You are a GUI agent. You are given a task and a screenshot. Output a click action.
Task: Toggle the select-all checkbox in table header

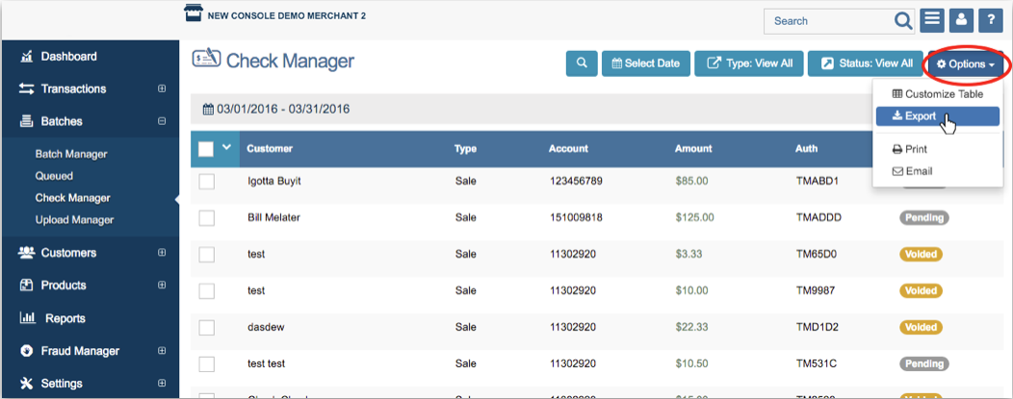pyautogui.click(x=206, y=149)
